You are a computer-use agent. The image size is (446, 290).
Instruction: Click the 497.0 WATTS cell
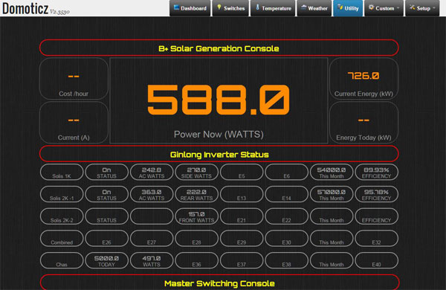tap(152, 261)
